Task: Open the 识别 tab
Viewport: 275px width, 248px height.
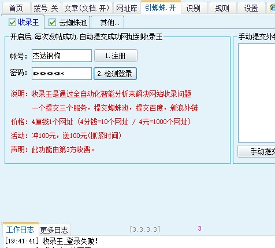Action: click(x=194, y=8)
